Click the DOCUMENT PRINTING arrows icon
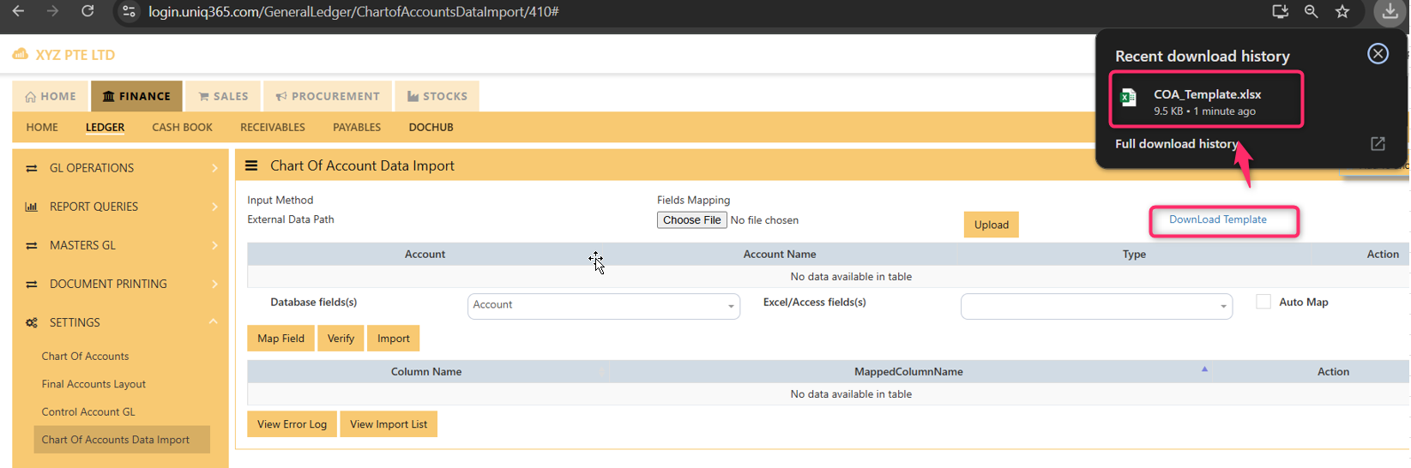Screen dimensions: 1411x468 (32, 284)
